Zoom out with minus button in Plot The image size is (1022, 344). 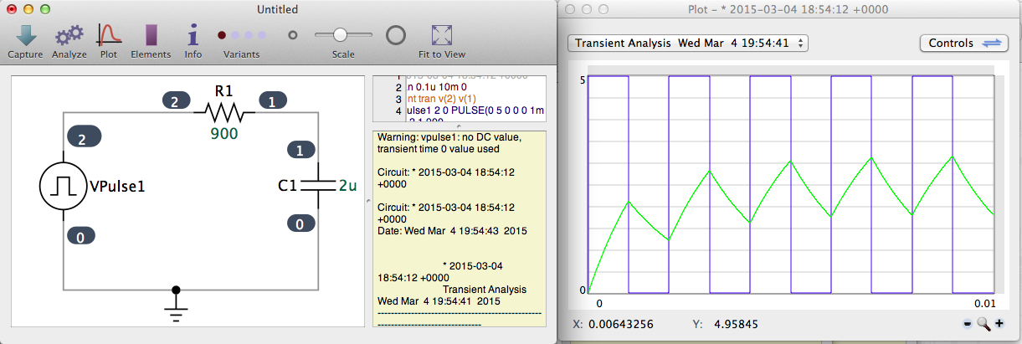pos(967,324)
